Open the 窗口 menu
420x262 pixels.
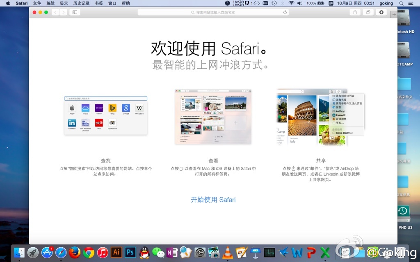[x=112, y=3]
